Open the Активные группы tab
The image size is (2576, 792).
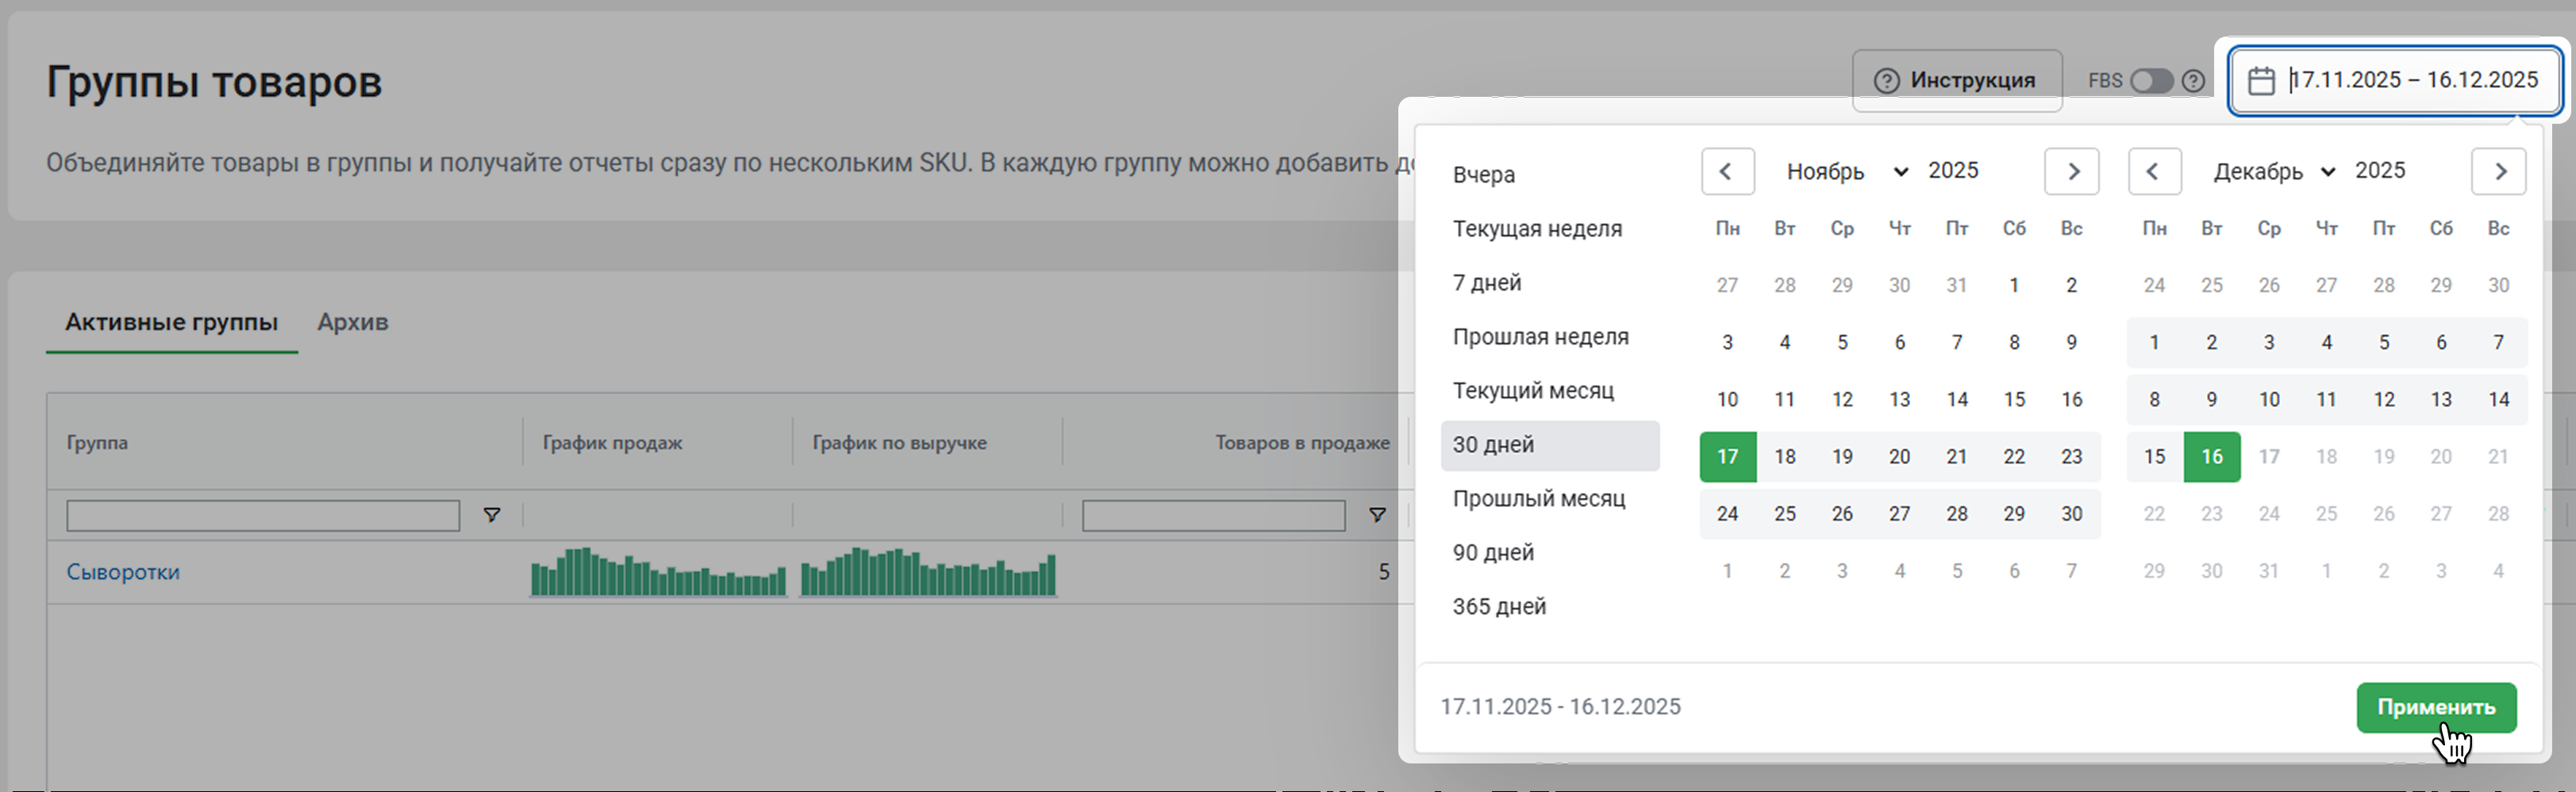[171, 322]
